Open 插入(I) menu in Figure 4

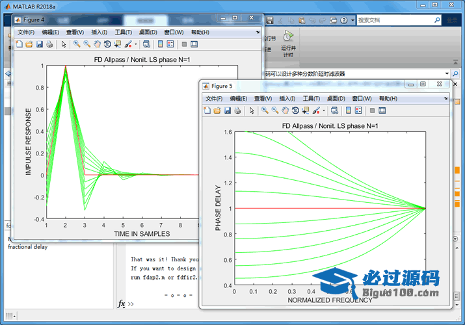click(x=100, y=32)
